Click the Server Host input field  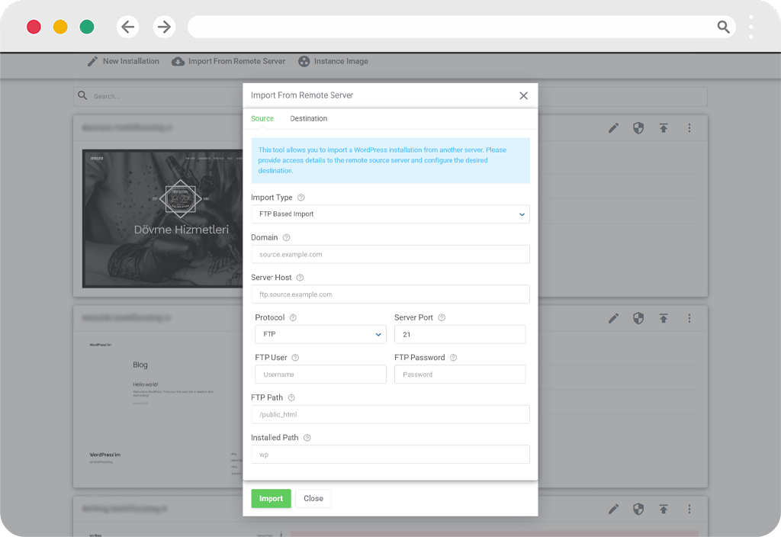pyautogui.click(x=390, y=294)
